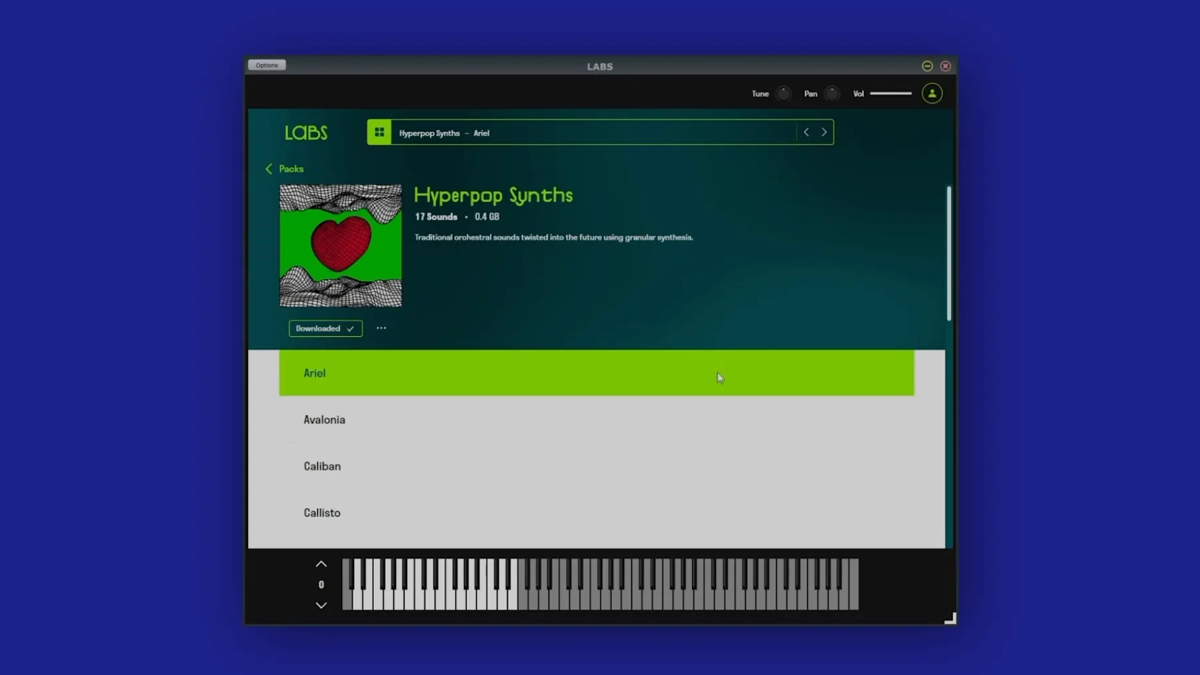Raise keyboard octave with up chevron
This screenshot has height=675, width=1200.
pyautogui.click(x=321, y=564)
